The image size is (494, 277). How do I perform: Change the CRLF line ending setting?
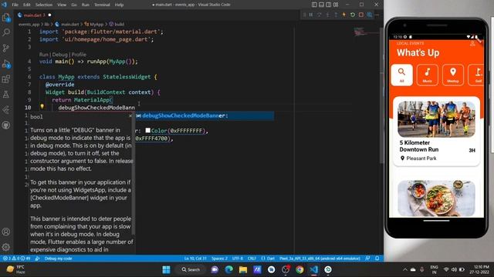click(x=252, y=259)
